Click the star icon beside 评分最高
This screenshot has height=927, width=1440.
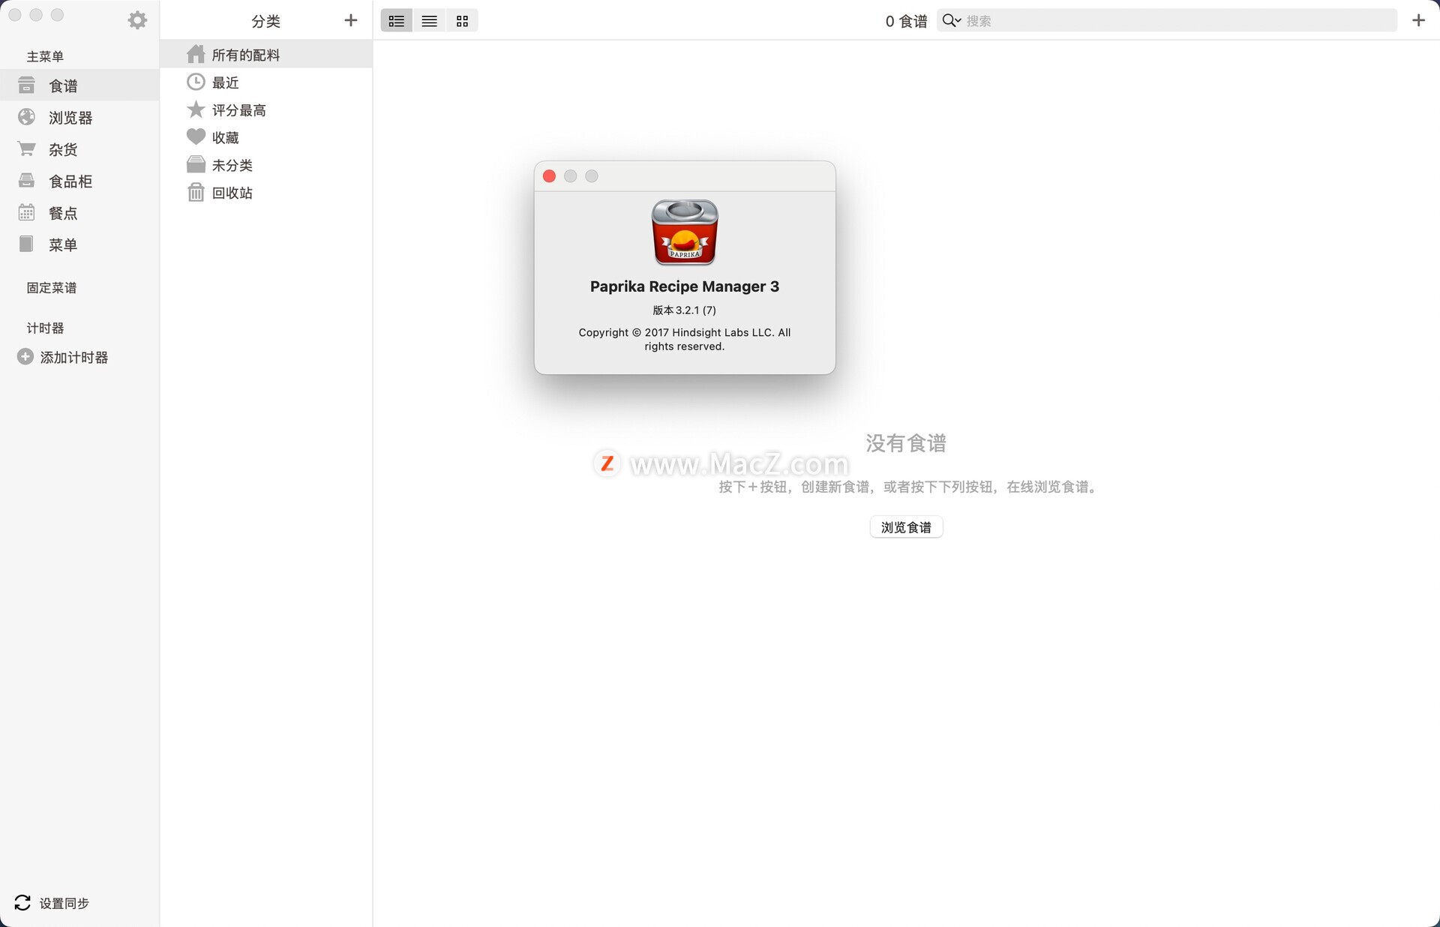pyautogui.click(x=196, y=109)
